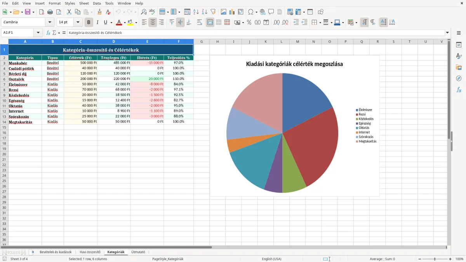
Task: Insert an image
Action: point(224,12)
